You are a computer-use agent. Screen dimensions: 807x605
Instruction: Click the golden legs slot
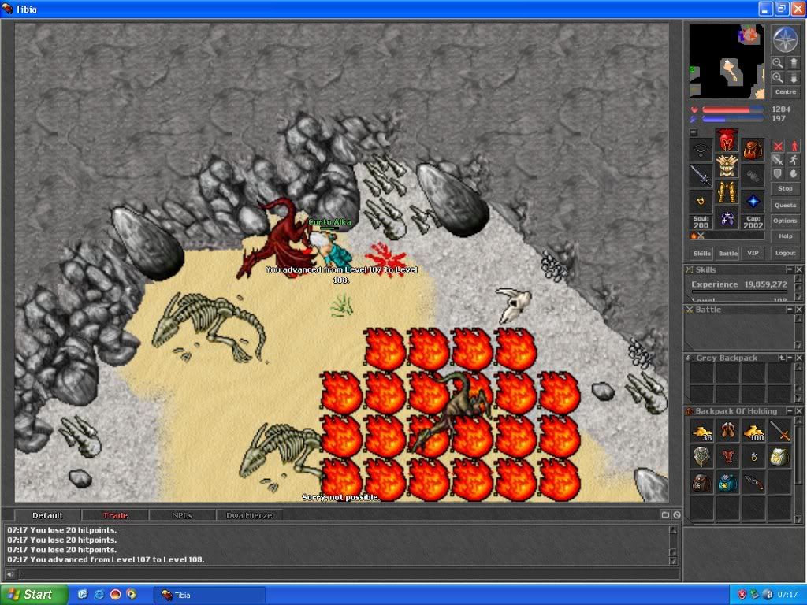click(727, 191)
